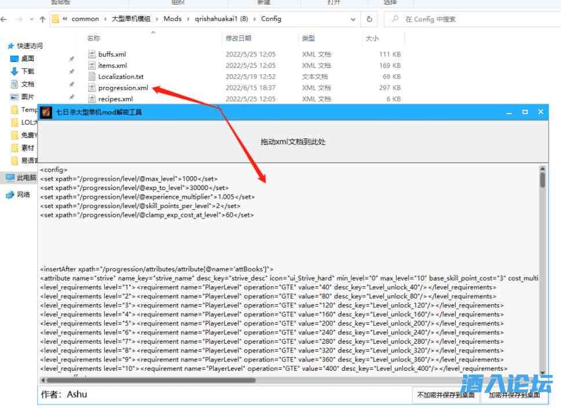Open 文档 in the navigation pane

(x=28, y=84)
